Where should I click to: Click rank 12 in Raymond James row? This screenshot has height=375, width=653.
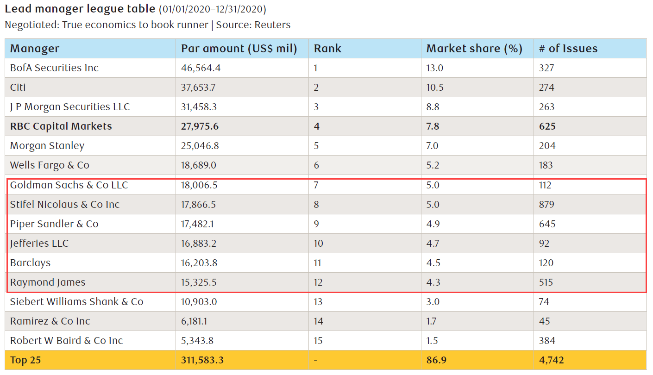[x=318, y=282]
